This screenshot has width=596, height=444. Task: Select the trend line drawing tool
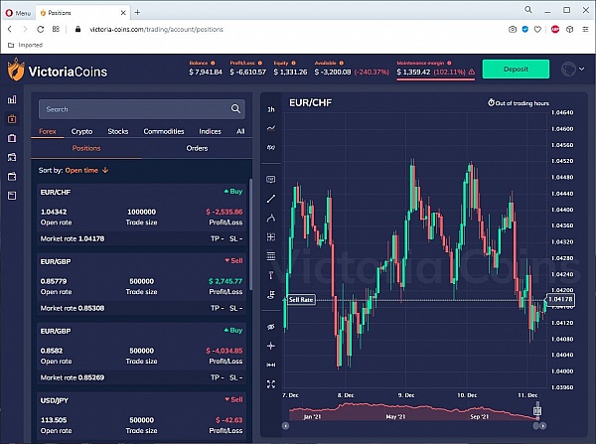[271, 199]
